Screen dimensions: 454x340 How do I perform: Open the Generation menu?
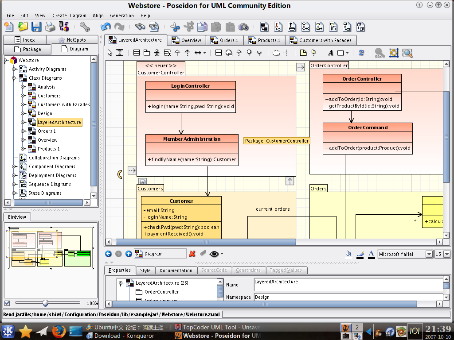121,15
